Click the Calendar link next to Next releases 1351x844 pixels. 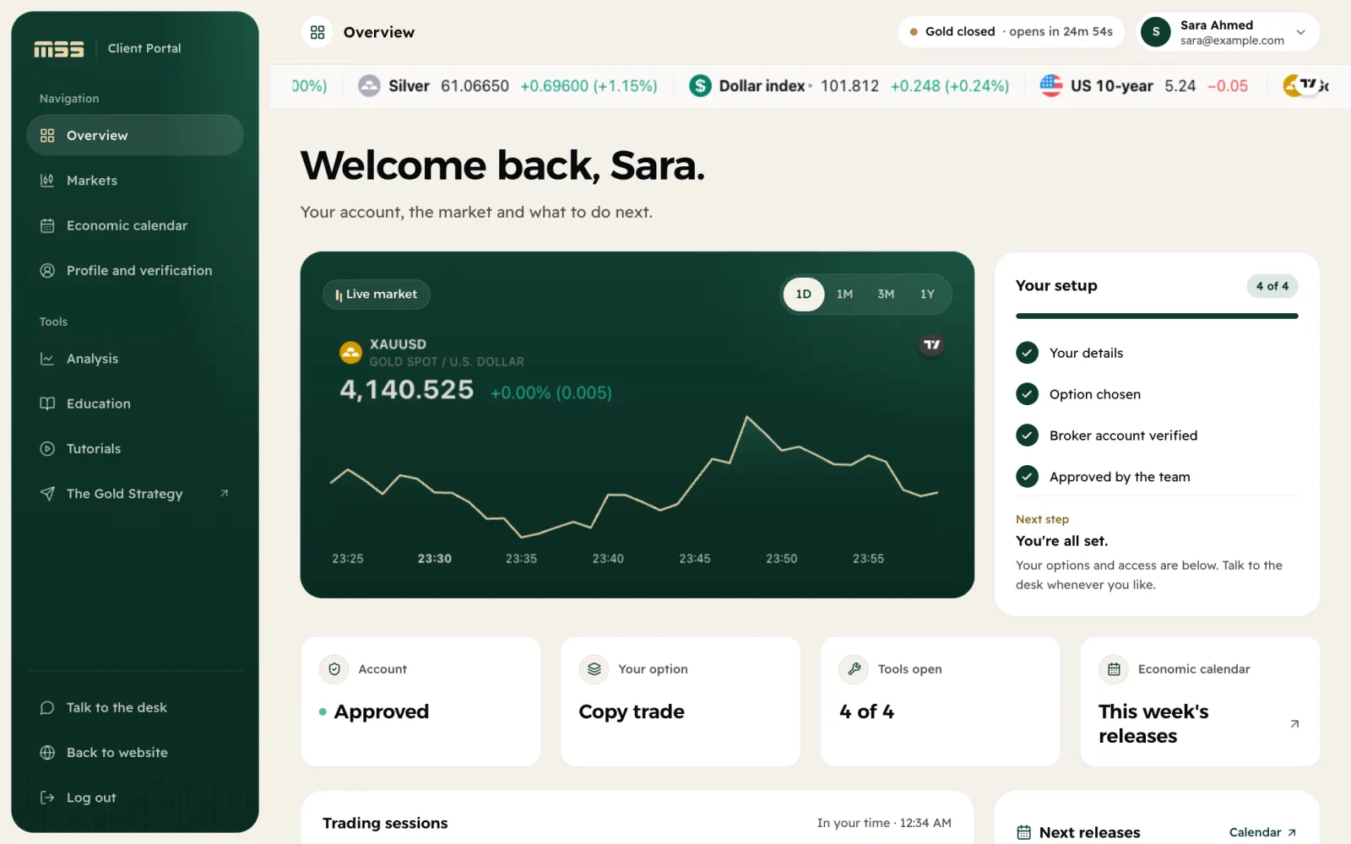pos(1262,832)
